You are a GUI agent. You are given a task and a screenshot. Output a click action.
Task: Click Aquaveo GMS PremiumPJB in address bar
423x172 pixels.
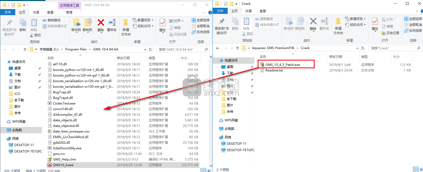(273, 48)
